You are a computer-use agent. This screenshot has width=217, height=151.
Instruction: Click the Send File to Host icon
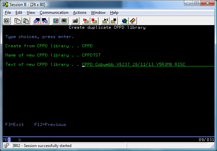coord(37,21)
